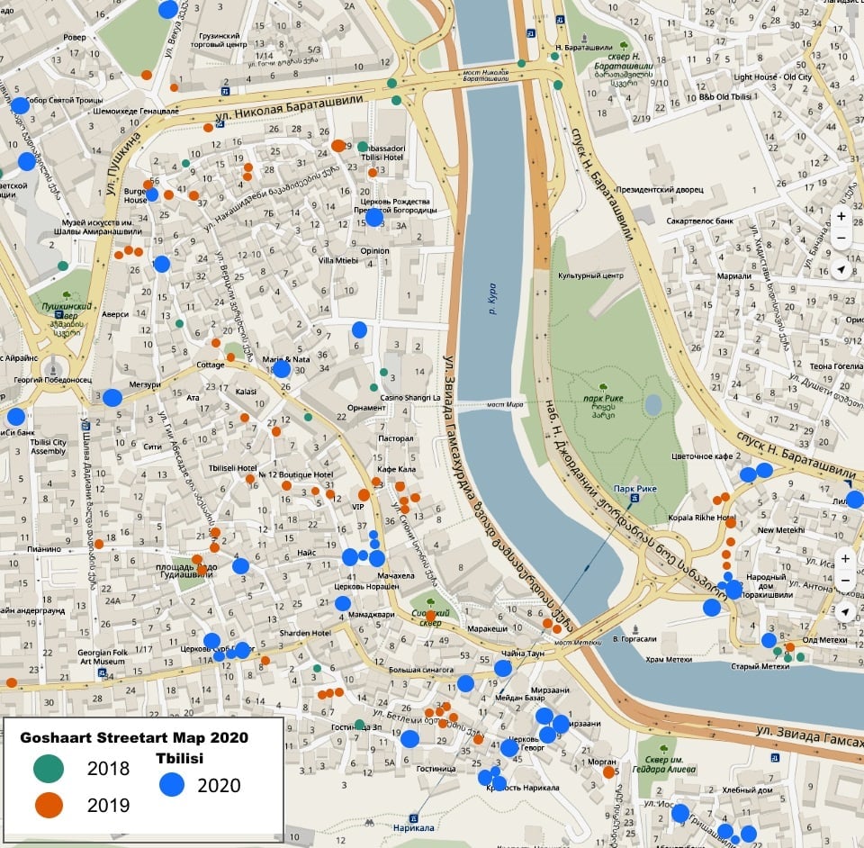Click the tree icon of Сквер им. Гейдара Алиева

(663, 749)
